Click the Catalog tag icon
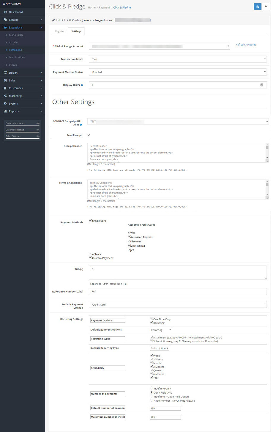Image resolution: width=273 pixels, height=432 pixels. click(5, 20)
